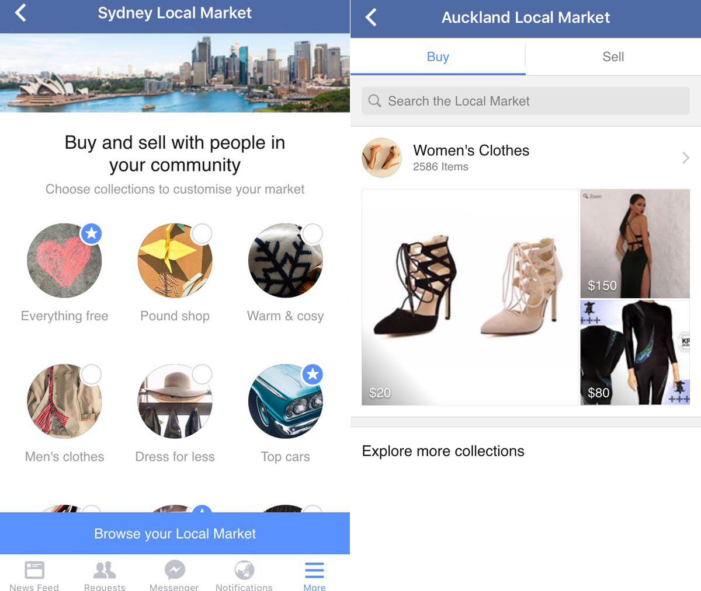Image resolution: width=701 pixels, height=591 pixels.
Task: Open the News Feed icon
Action: 34,569
